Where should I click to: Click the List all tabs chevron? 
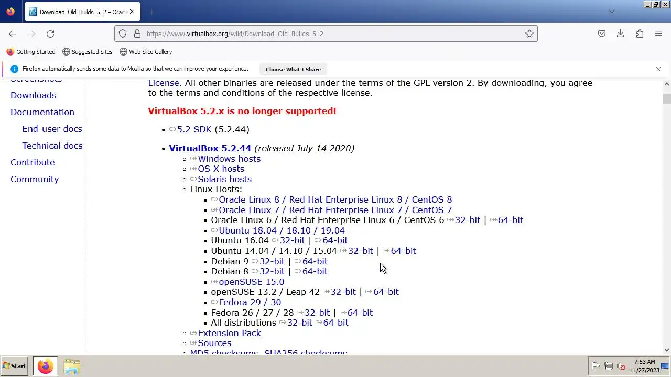[x=611, y=12]
